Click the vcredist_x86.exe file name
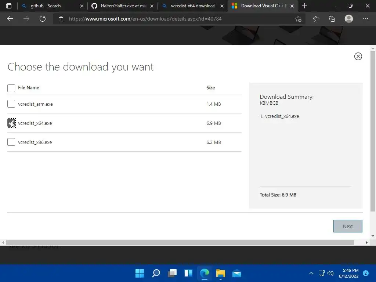The image size is (376, 282). [x=35, y=142]
